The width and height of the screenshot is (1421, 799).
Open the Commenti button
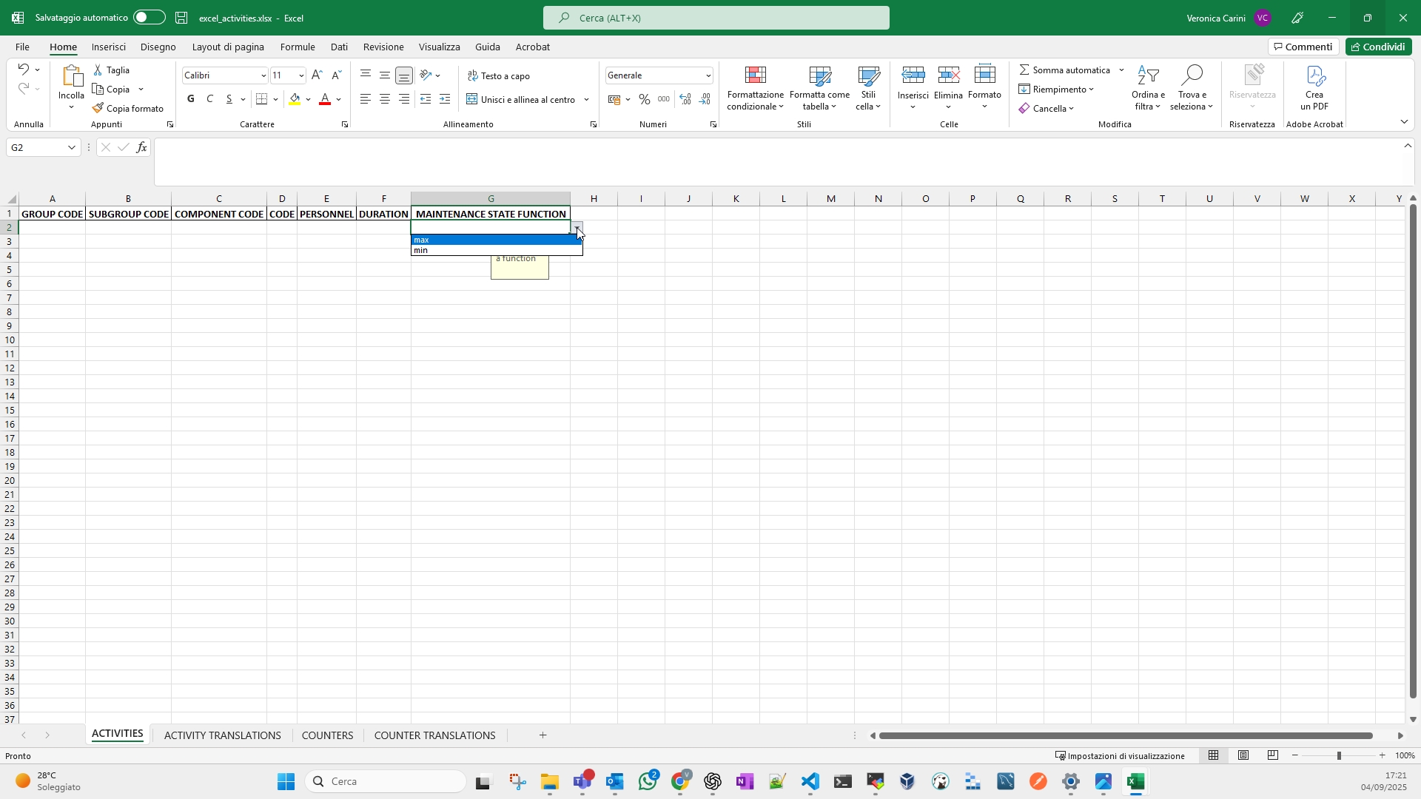(x=1303, y=47)
